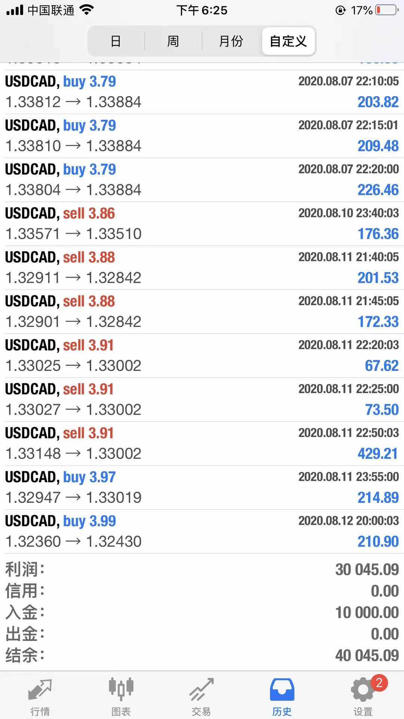404x719 pixels.
Task: Tap the USDCAD buy 3.97 trade entry
Action: [202, 487]
